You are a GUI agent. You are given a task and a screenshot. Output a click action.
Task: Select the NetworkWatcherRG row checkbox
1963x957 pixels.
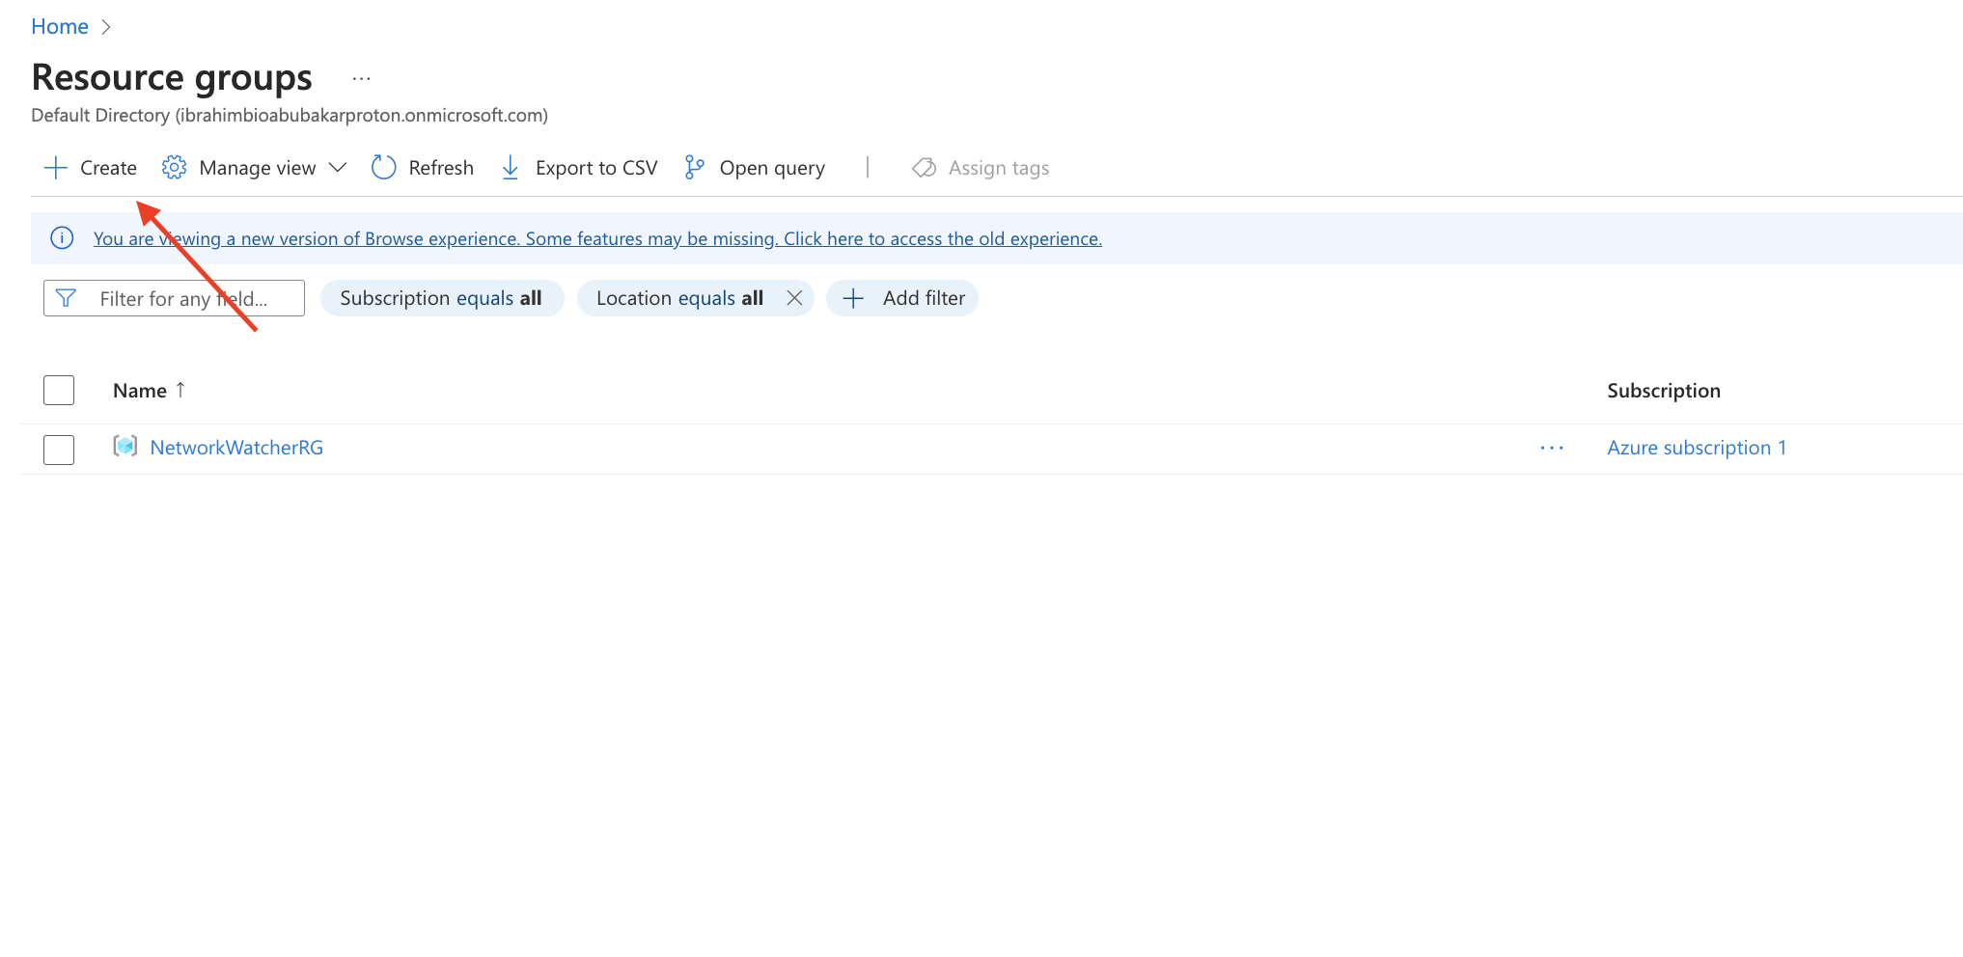pyautogui.click(x=59, y=450)
